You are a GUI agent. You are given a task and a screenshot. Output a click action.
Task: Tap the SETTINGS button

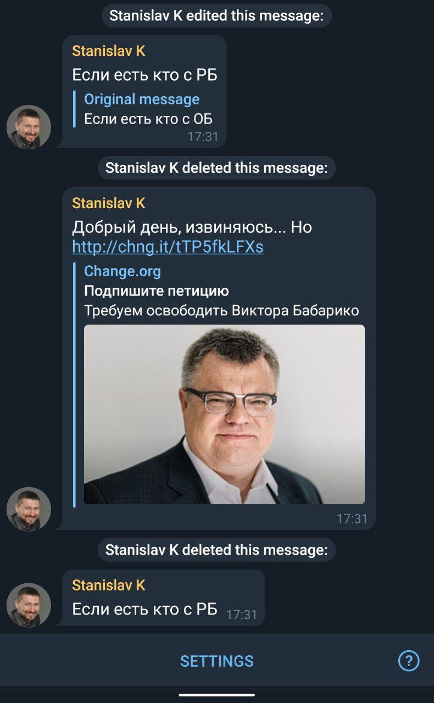217,661
